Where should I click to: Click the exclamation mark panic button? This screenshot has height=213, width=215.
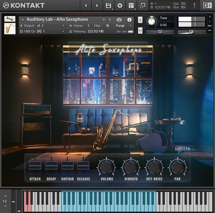coord(194,5)
